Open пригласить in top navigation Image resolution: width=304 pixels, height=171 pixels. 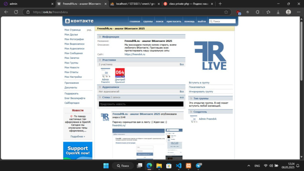tap(174, 22)
